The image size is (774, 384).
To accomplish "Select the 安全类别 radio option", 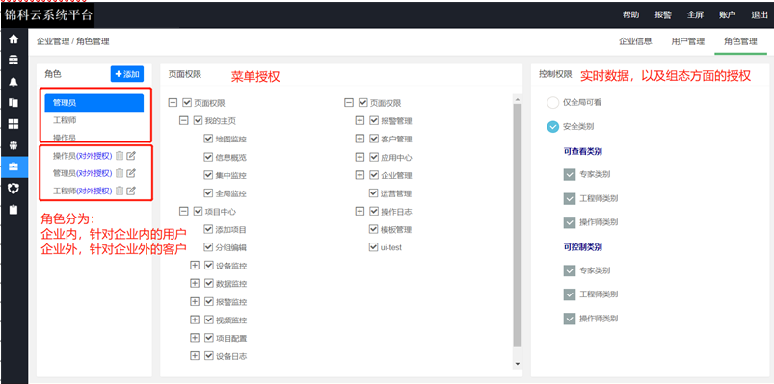I will tap(553, 127).
